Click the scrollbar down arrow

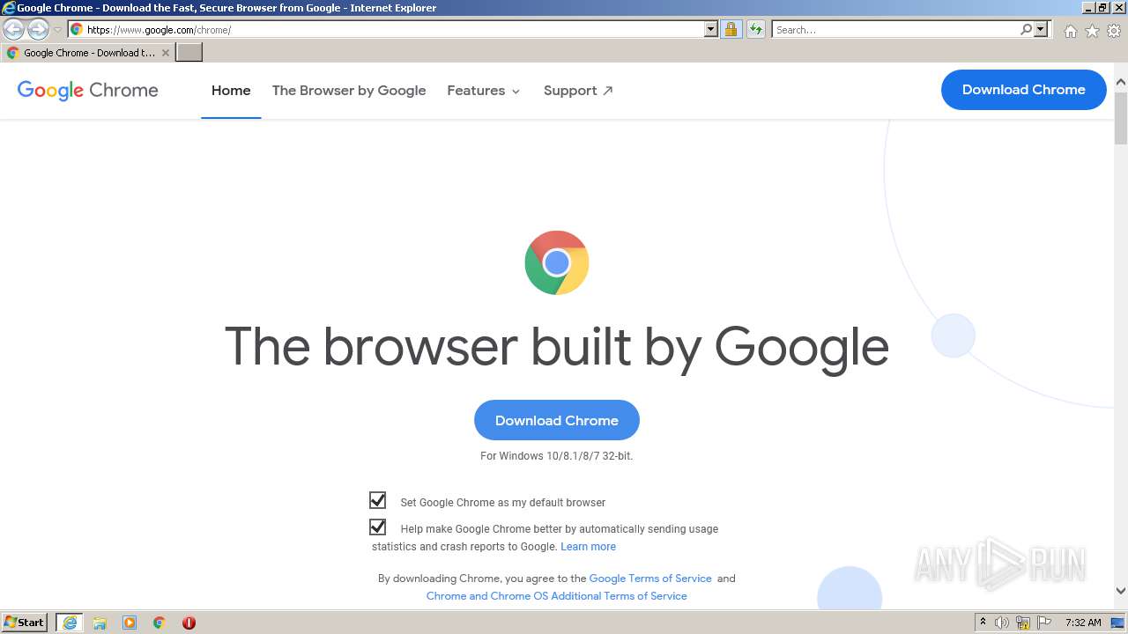pos(1121,591)
